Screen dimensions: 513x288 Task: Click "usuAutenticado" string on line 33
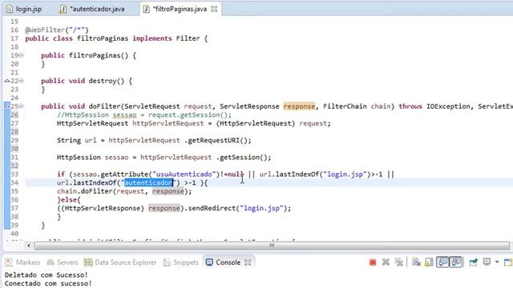184,174
